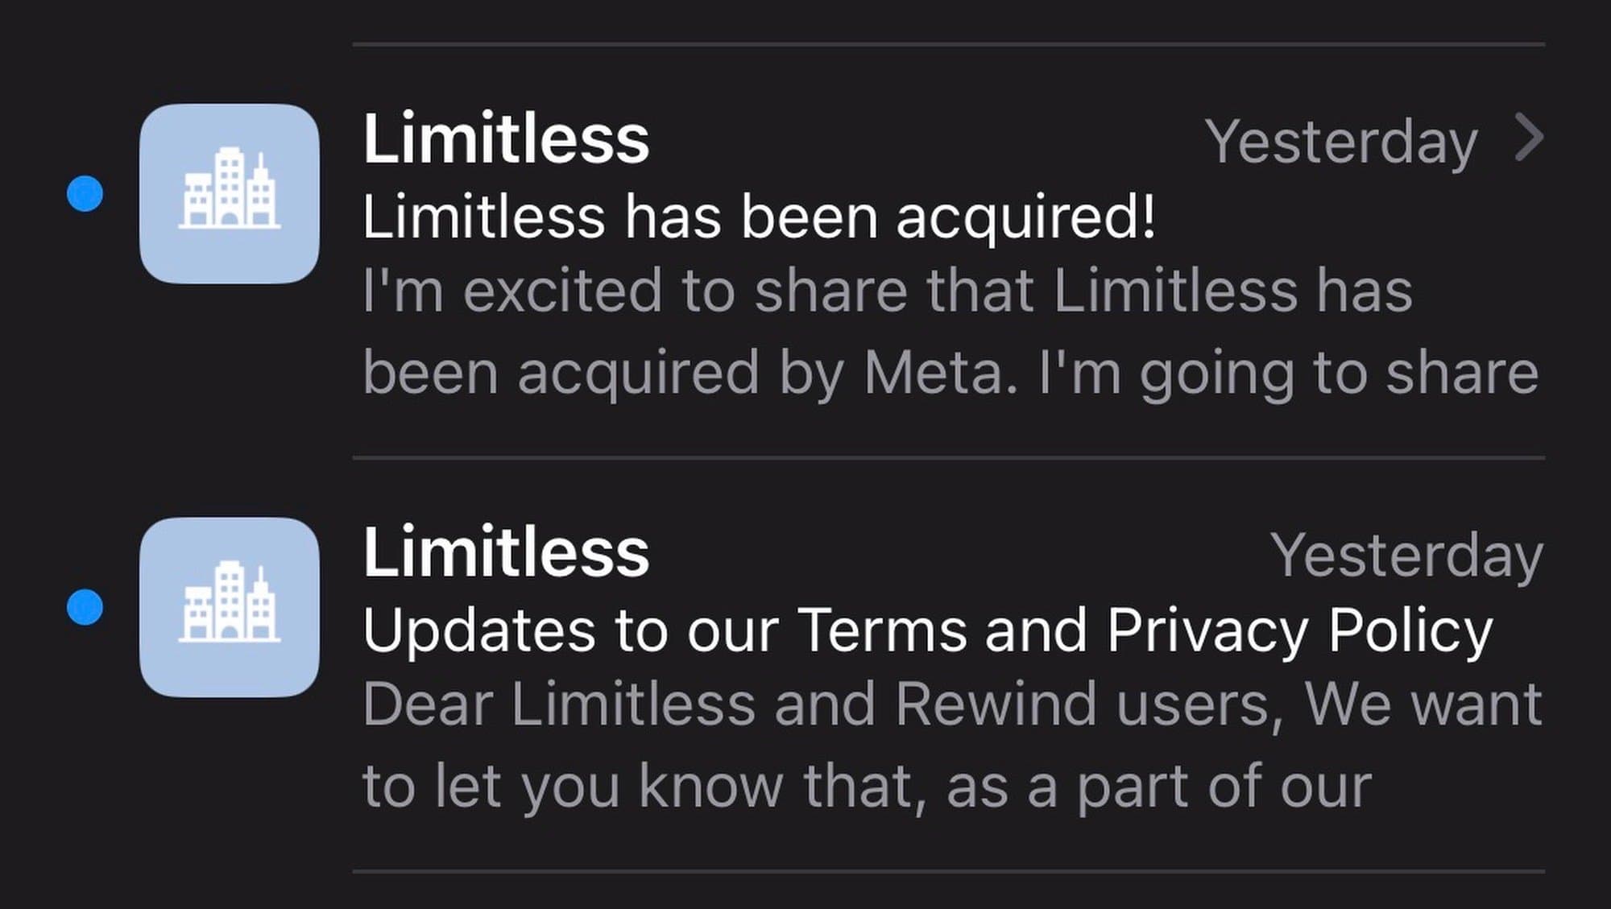Click the Yesterday date on the acquisition email
The image size is (1611, 909).
(1341, 143)
